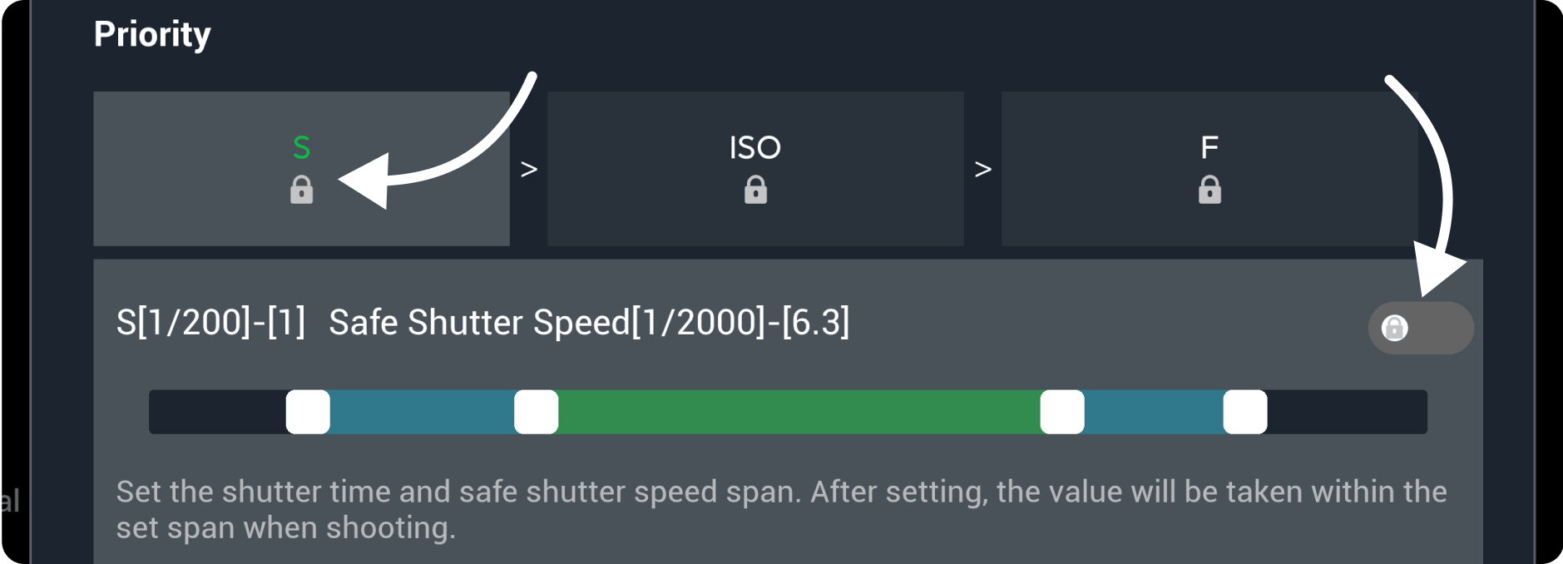The height and width of the screenshot is (564, 1563).
Task: Select the F priority tab
Action: [1209, 148]
